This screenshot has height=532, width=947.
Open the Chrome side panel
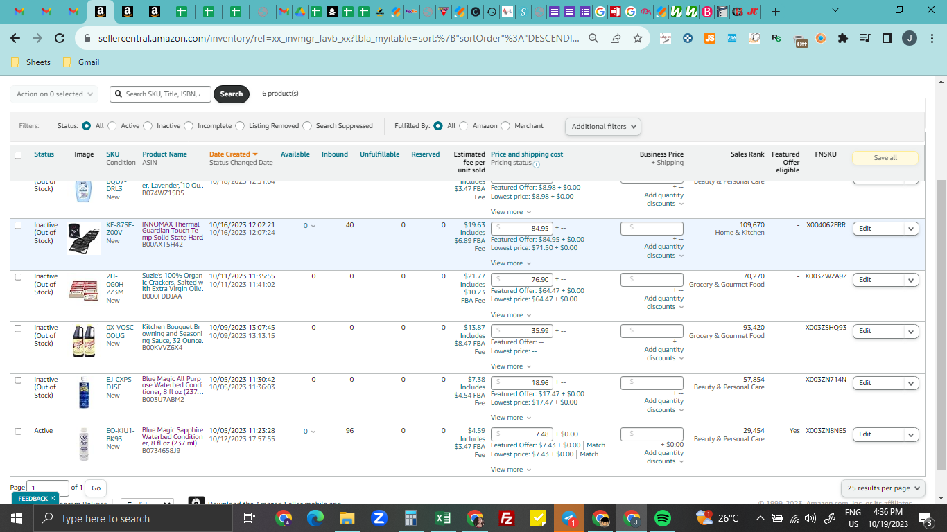click(887, 39)
